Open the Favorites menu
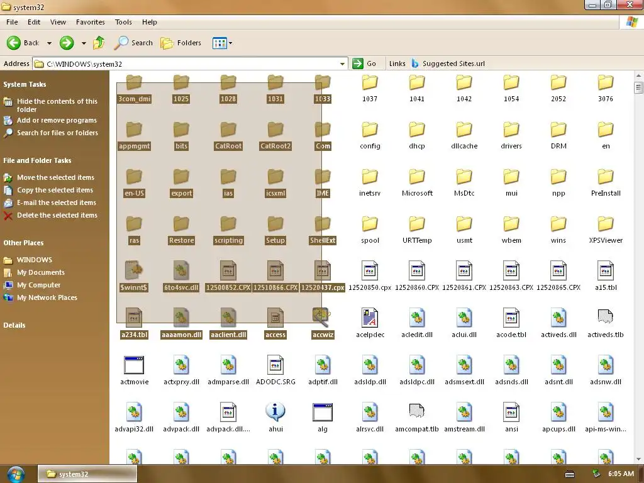Image resolution: width=644 pixels, height=483 pixels. (x=91, y=22)
